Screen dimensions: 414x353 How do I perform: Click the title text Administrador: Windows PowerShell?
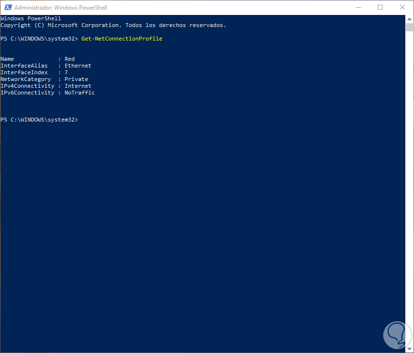[61, 8]
